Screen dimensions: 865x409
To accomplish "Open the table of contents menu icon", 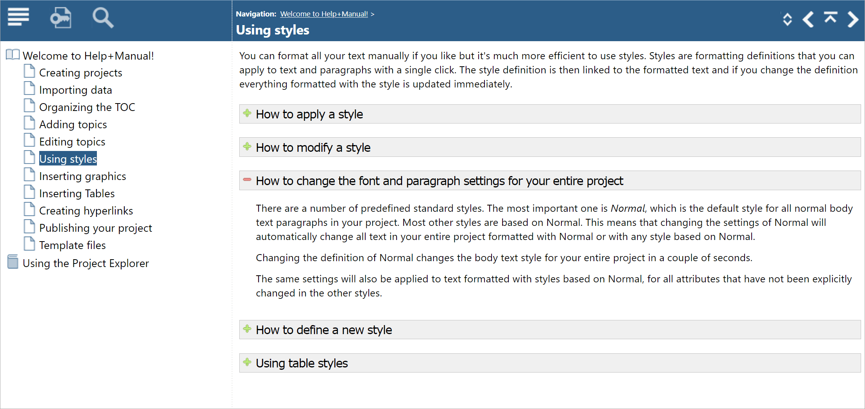I will click(x=18, y=17).
